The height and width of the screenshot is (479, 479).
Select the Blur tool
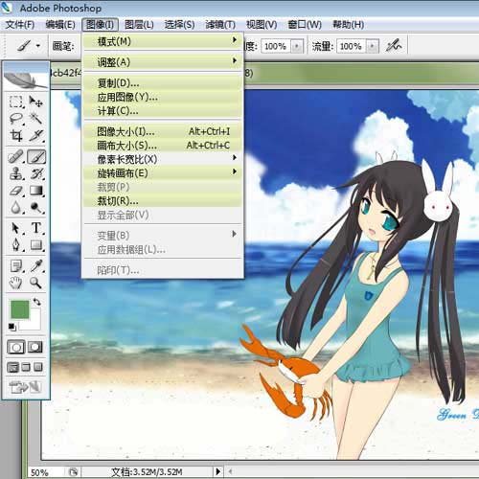tap(16, 208)
